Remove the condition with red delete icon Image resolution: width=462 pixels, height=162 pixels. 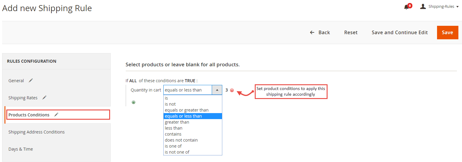tap(232, 90)
